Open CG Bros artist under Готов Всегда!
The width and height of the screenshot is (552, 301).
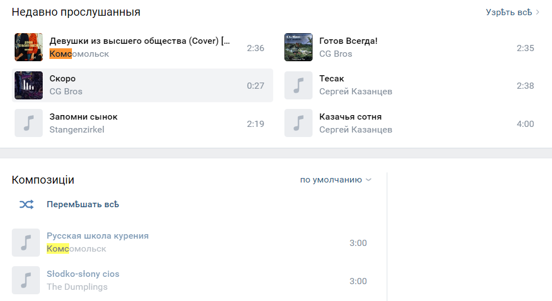(336, 54)
